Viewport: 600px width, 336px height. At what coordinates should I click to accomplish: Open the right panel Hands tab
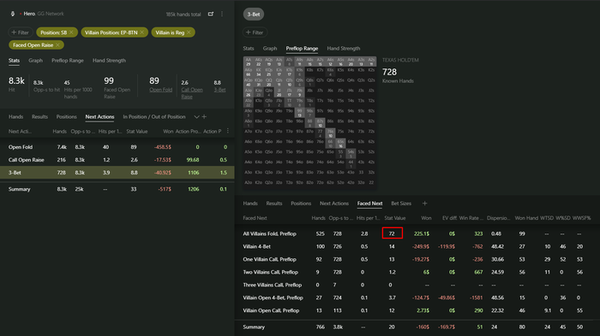pos(250,203)
